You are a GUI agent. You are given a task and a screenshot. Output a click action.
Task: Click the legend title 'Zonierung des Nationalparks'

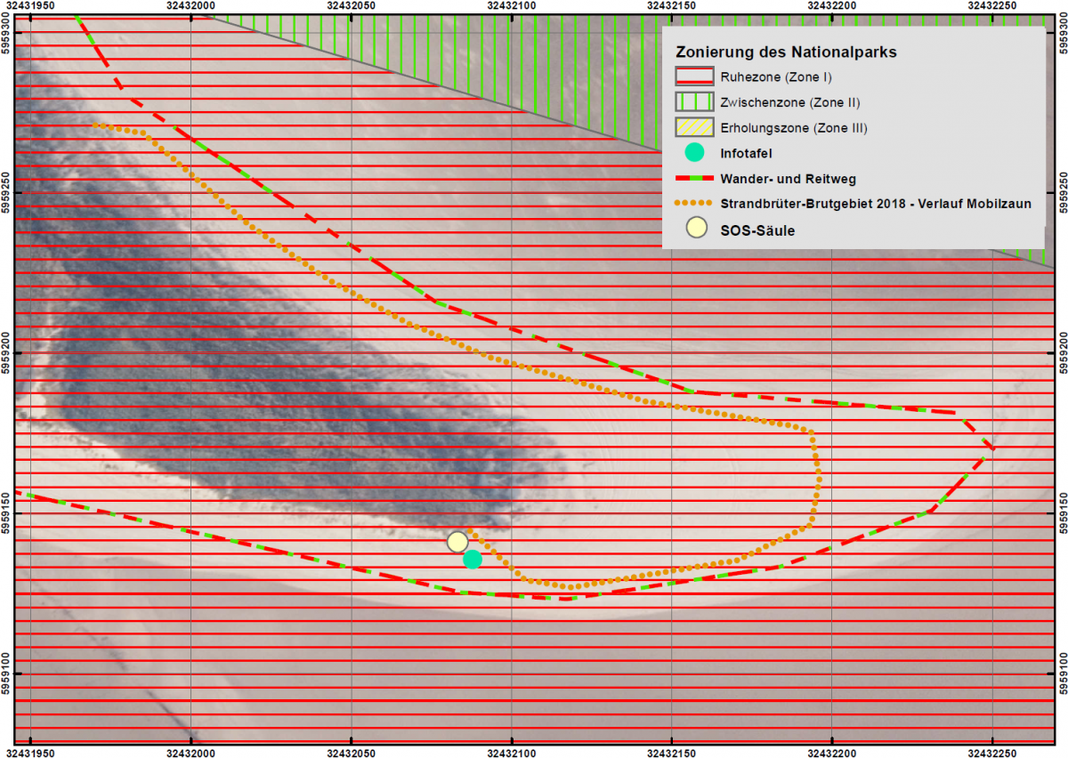pos(786,52)
